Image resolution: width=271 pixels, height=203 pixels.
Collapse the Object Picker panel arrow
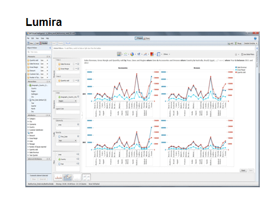tap(50, 48)
